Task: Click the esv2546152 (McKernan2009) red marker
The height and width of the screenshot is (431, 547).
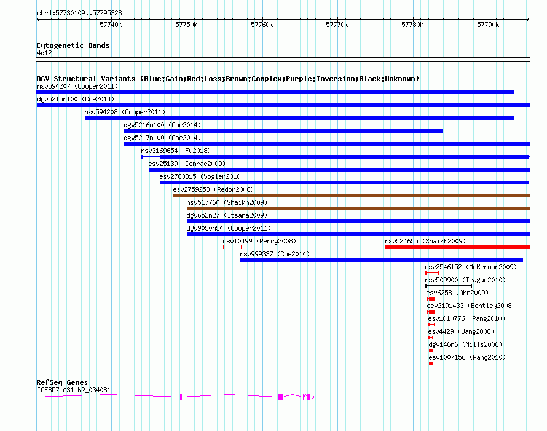Action: 432,273
